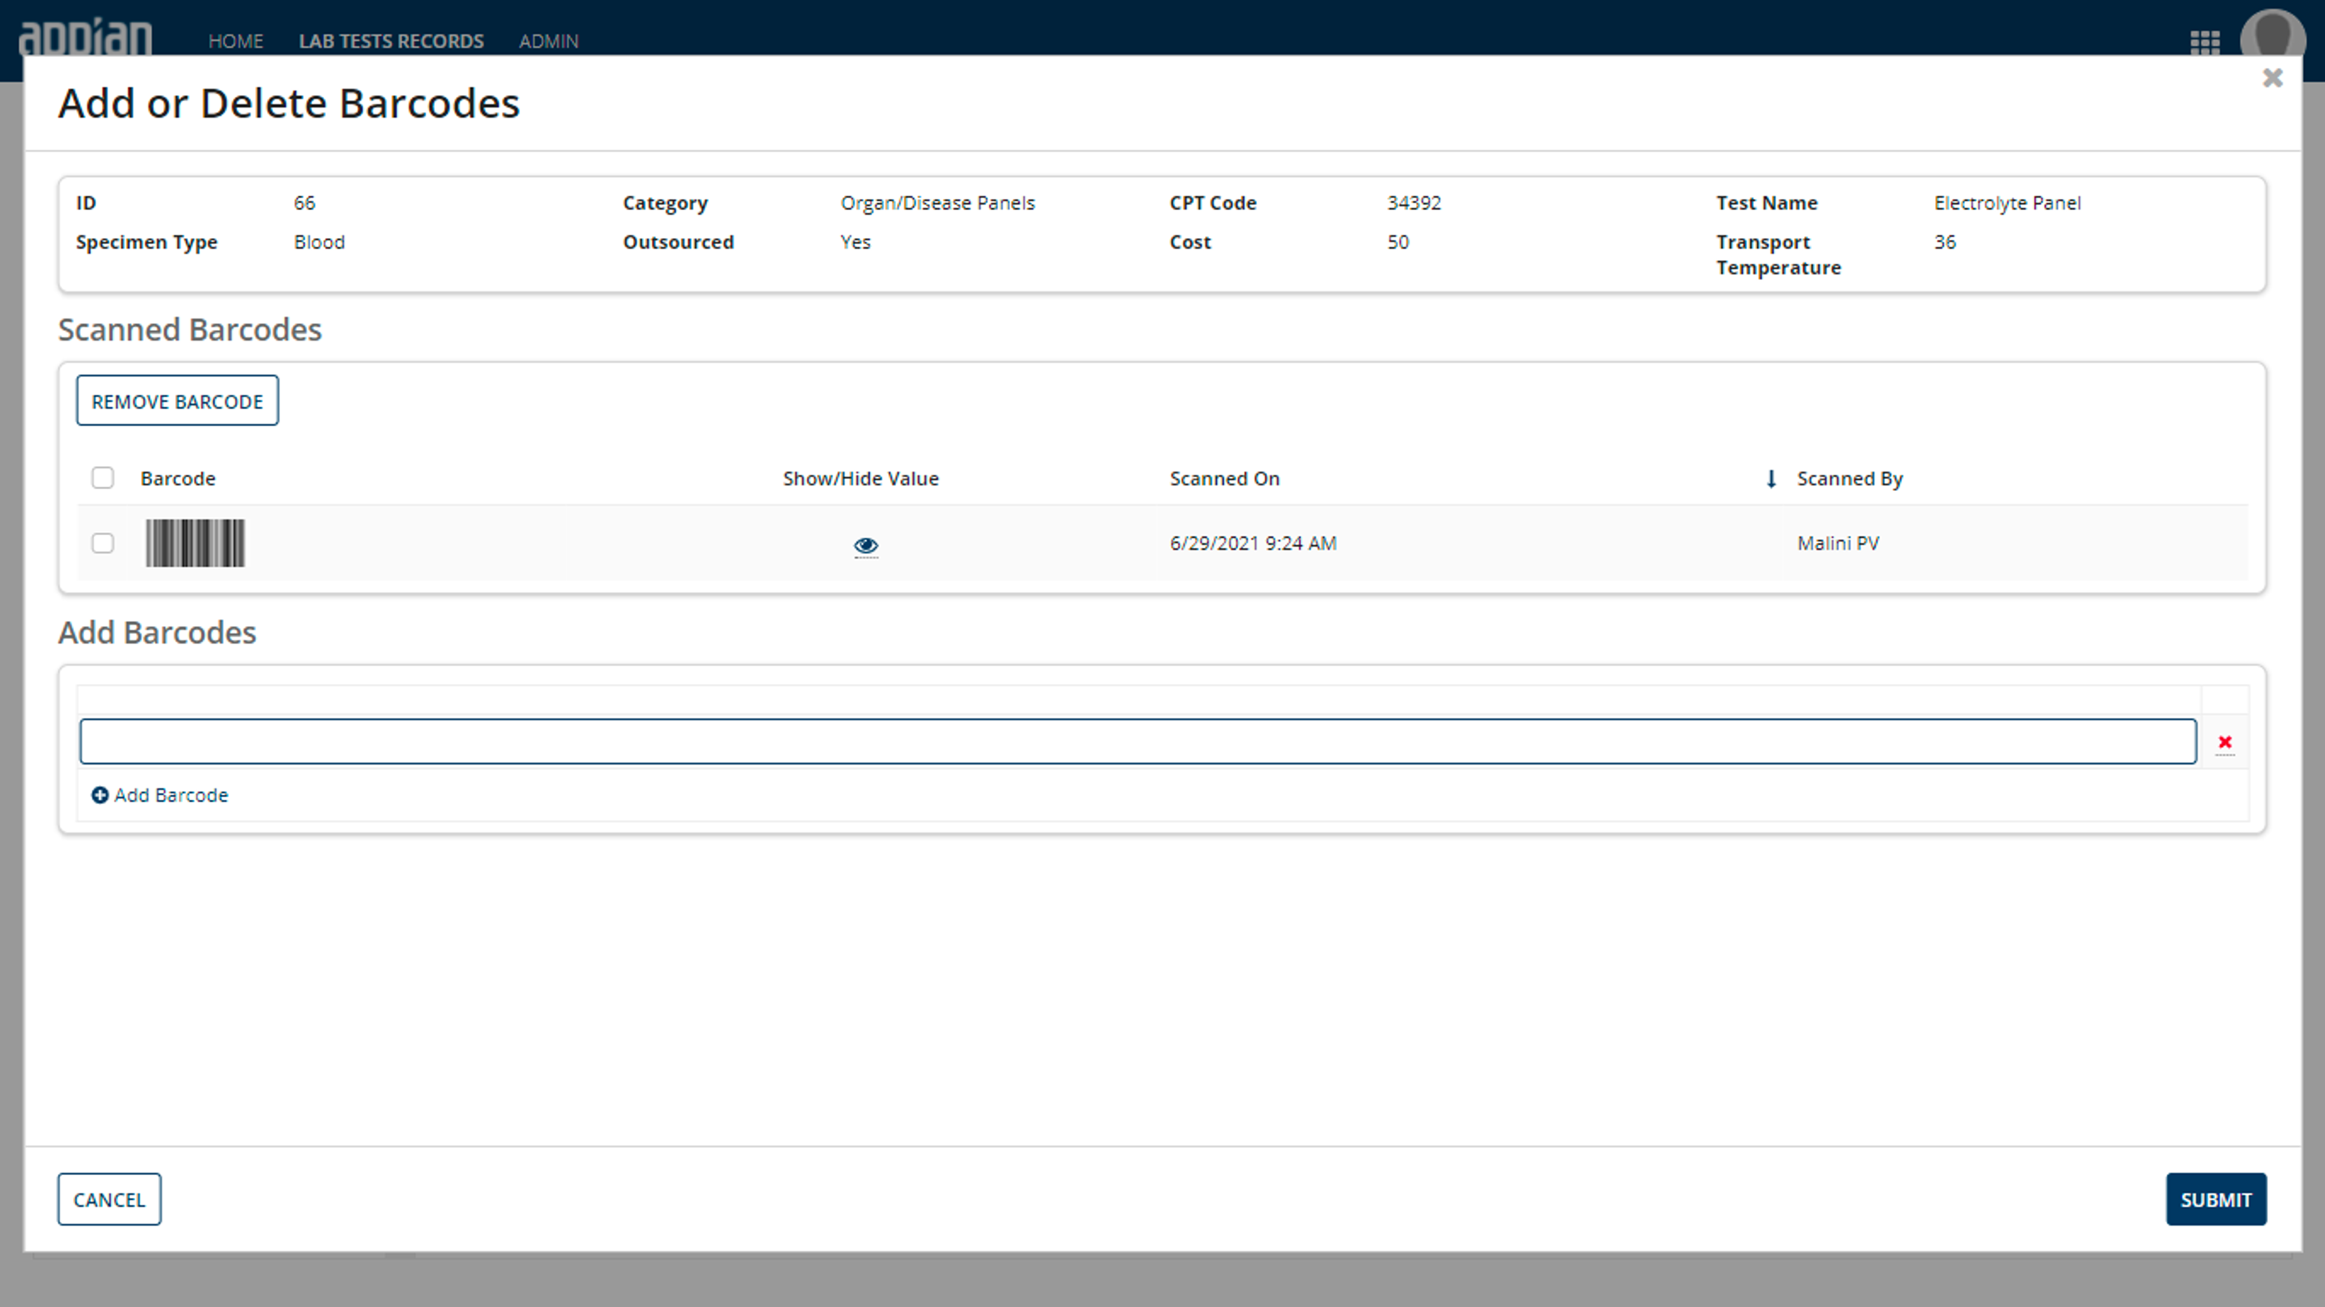
Task: Click the Add Barcodes section heading
Action: tap(157, 633)
